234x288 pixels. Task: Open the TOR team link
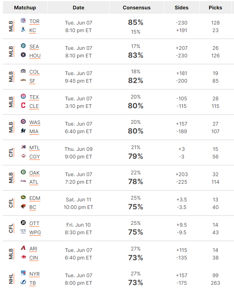click(35, 21)
